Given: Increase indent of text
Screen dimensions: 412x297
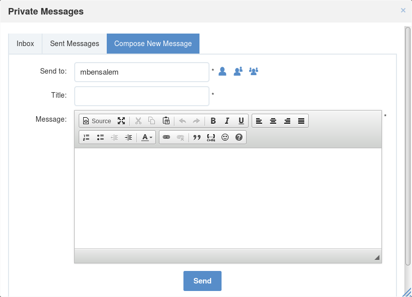Looking at the screenshot, I should 128,137.
